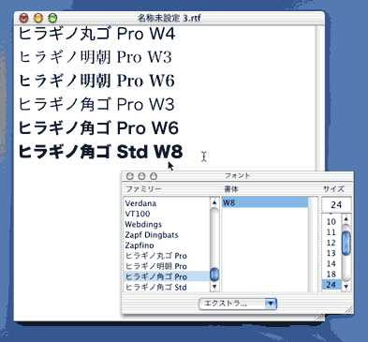Viewport: 368px width, 342px height.
Task: Select W8 typeface in 書体 list
Action: pyautogui.click(x=265, y=202)
